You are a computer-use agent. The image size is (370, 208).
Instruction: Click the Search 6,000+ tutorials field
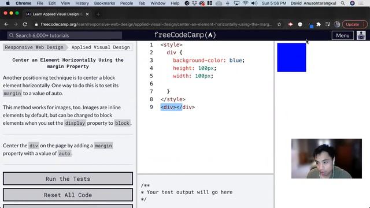tap(64, 35)
